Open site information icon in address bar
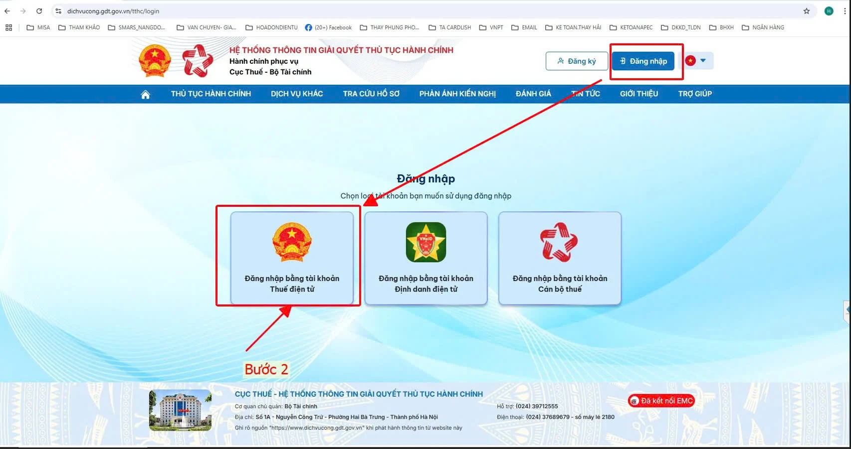The width and height of the screenshot is (851, 449). pos(58,11)
